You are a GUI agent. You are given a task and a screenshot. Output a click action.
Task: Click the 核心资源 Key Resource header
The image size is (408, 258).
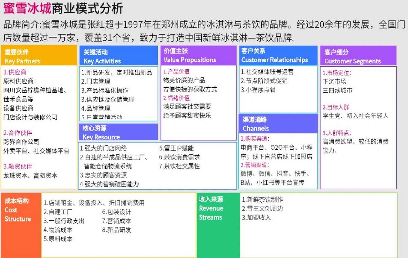click(118, 132)
